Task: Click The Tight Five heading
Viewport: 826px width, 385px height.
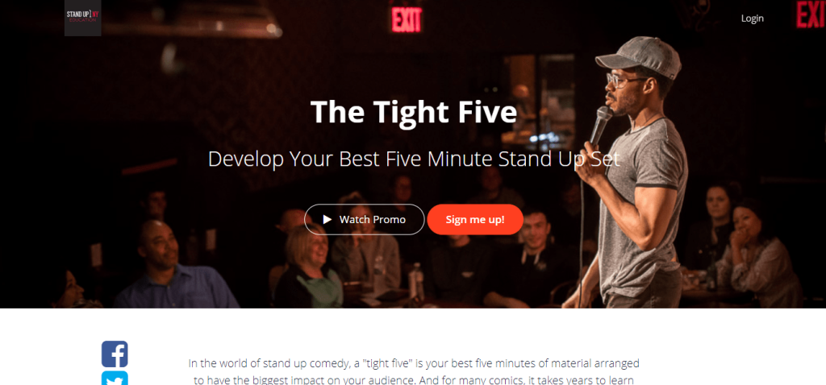Action: [414, 111]
